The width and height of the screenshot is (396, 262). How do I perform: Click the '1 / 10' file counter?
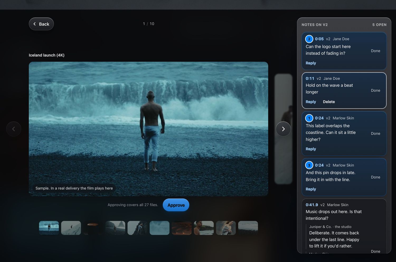(x=149, y=24)
